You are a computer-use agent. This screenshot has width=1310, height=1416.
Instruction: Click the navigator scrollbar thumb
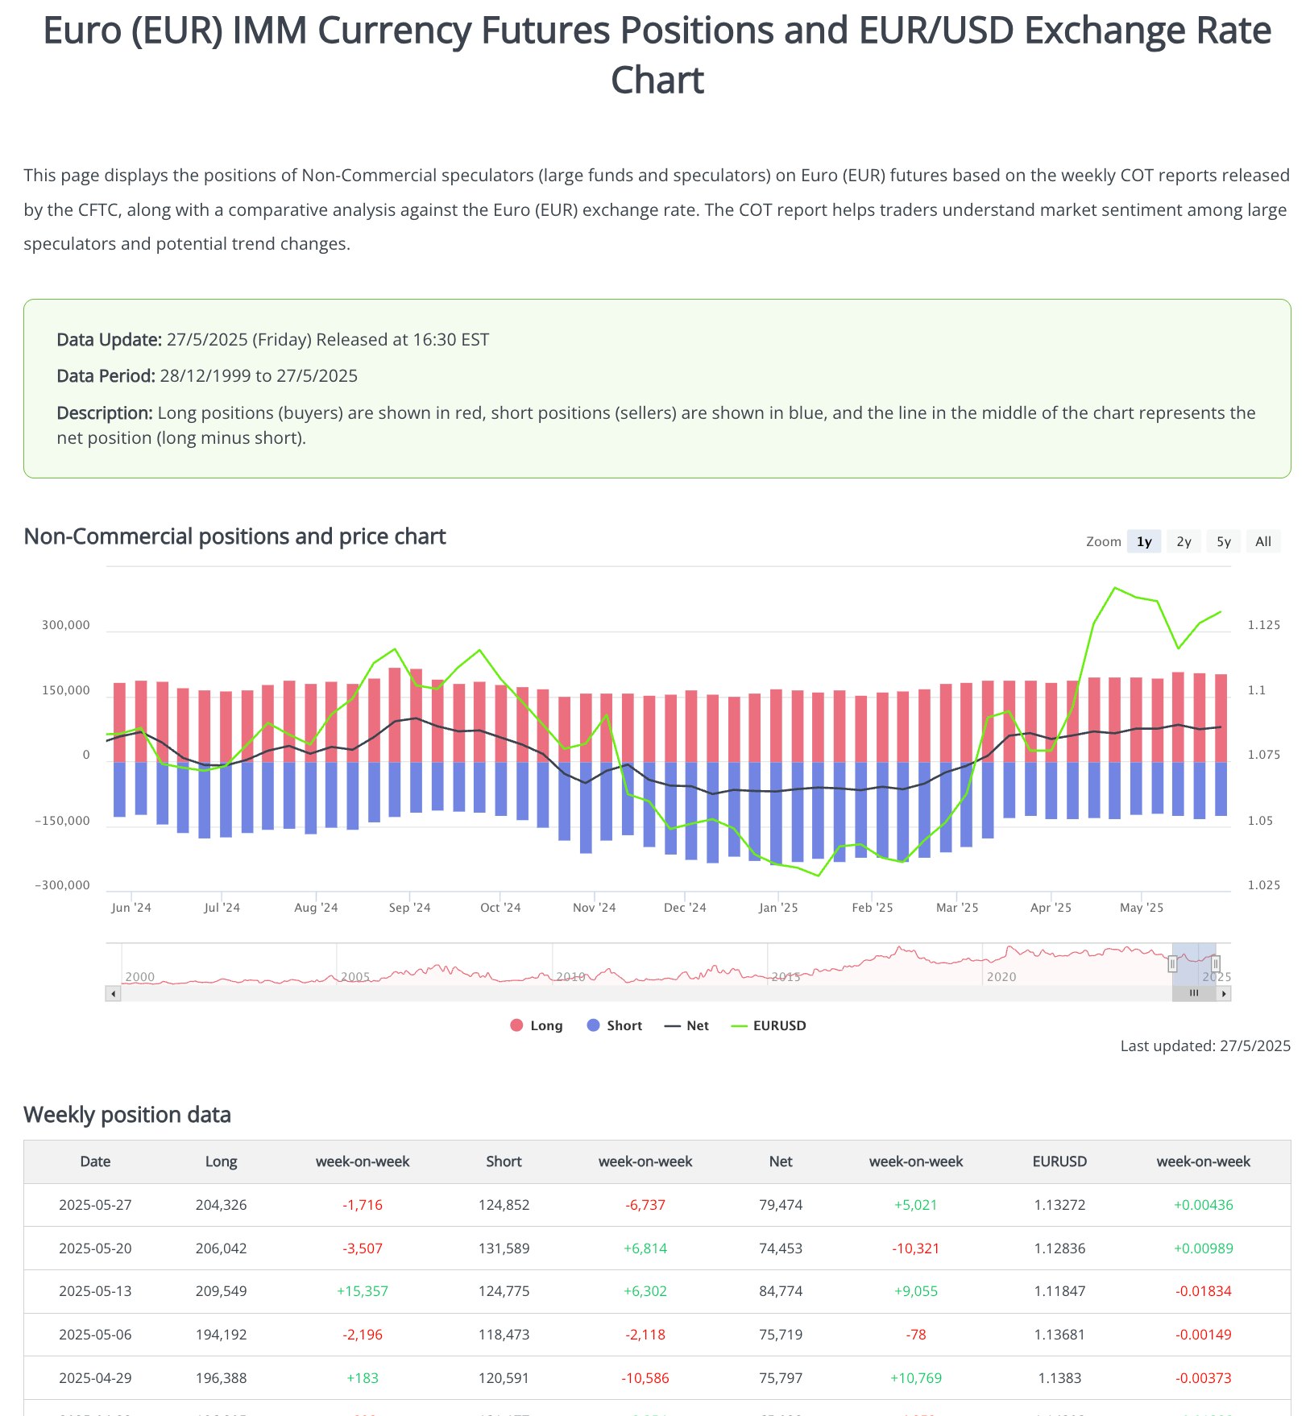coord(1194,994)
